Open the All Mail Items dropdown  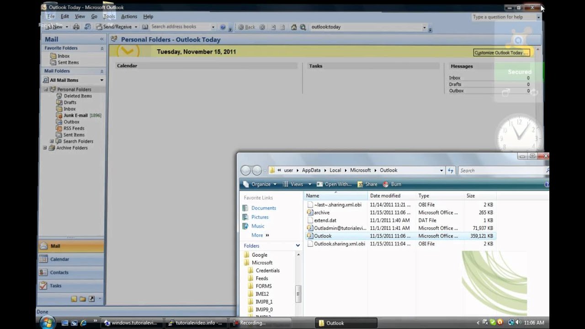point(101,80)
